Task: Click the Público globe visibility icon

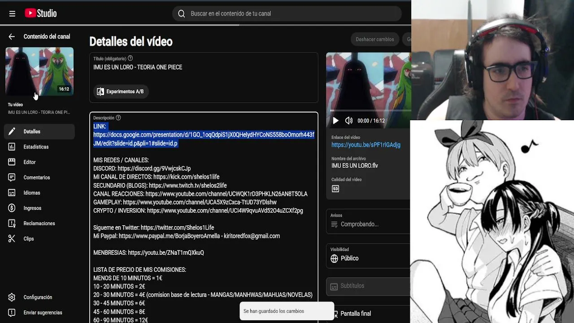Action: tap(334, 258)
